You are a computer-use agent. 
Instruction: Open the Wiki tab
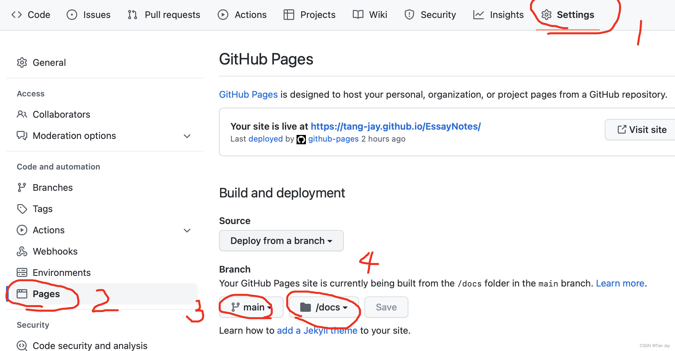(370, 15)
